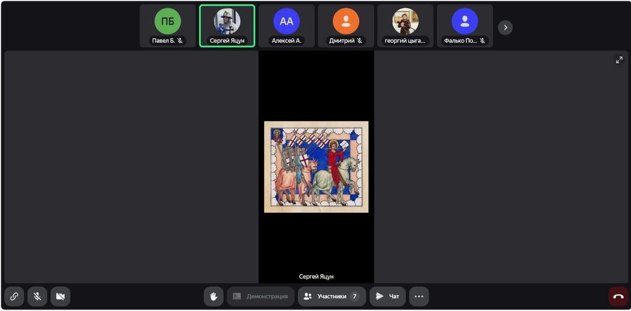Screen dimensions: 631x311
Task: Raise hand with the hand icon button
Action: pos(214,296)
